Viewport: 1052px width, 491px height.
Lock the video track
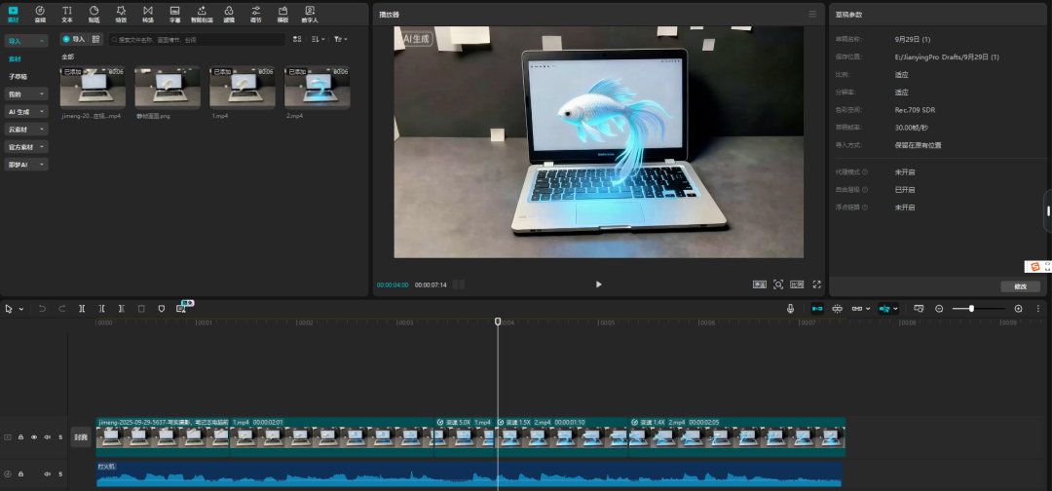click(21, 437)
